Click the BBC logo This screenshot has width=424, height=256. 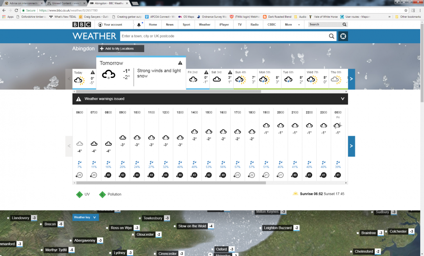tap(81, 25)
